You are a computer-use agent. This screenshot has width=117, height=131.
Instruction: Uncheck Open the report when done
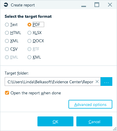[x=7, y=93]
